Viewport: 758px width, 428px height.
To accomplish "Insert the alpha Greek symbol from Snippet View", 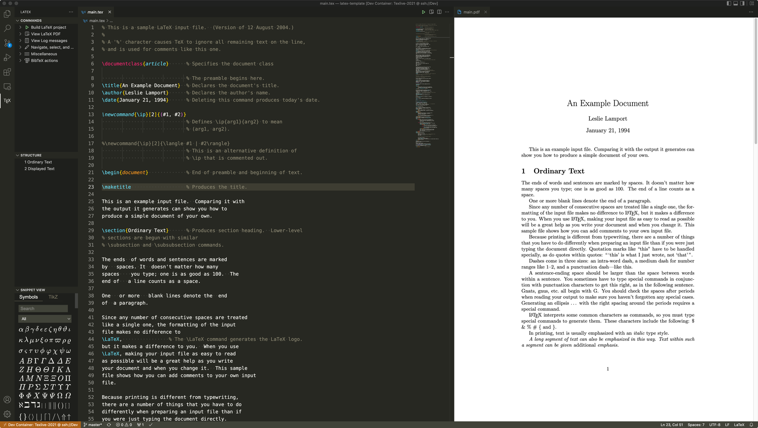I will click(x=21, y=329).
